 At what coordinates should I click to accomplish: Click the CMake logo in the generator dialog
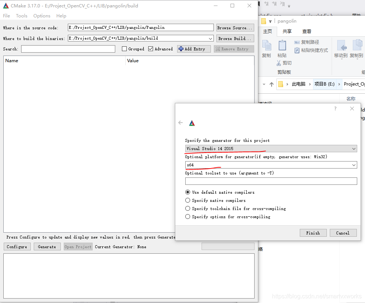coord(192,123)
